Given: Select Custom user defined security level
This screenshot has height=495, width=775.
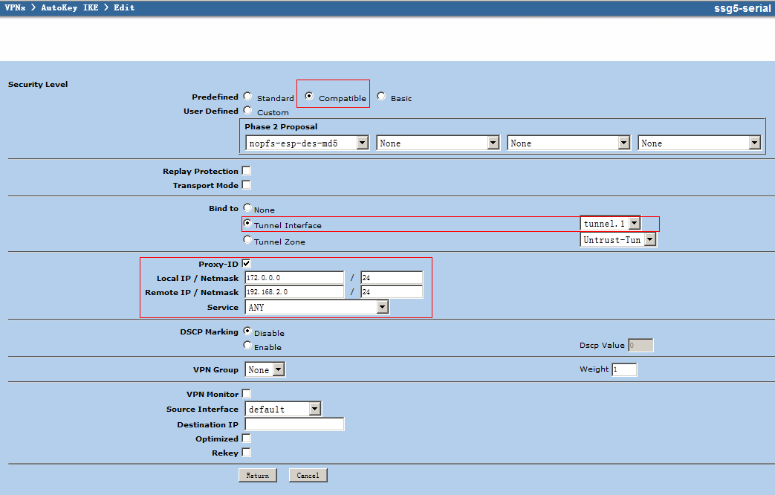Looking at the screenshot, I should (247, 110).
